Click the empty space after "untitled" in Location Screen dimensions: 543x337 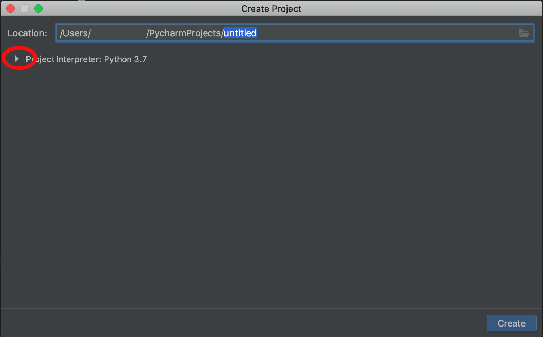coord(383,33)
